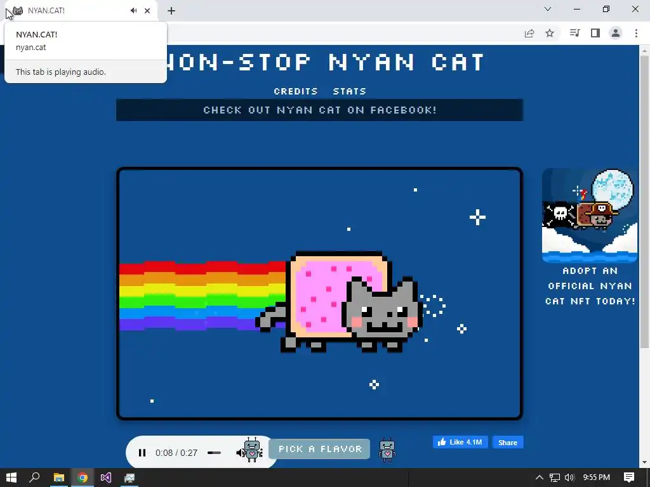
Task: Click the Nyan Cat animation
Action: pyautogui.click(x=320, y=294)
